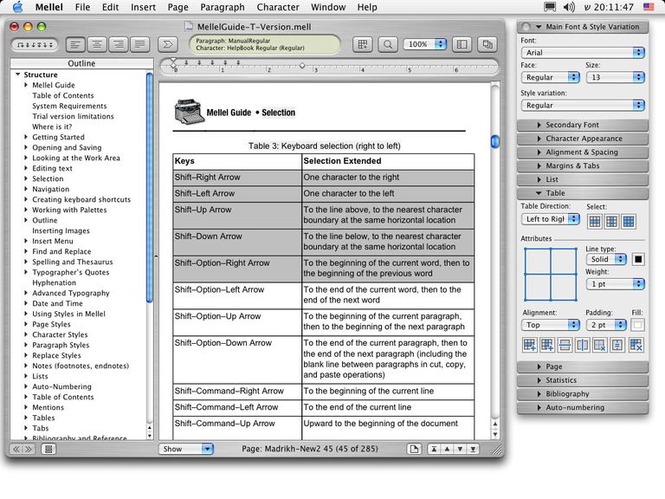665x499 pixels.
Task: Expand the Bibliography palette section
Action: point(583,394)
